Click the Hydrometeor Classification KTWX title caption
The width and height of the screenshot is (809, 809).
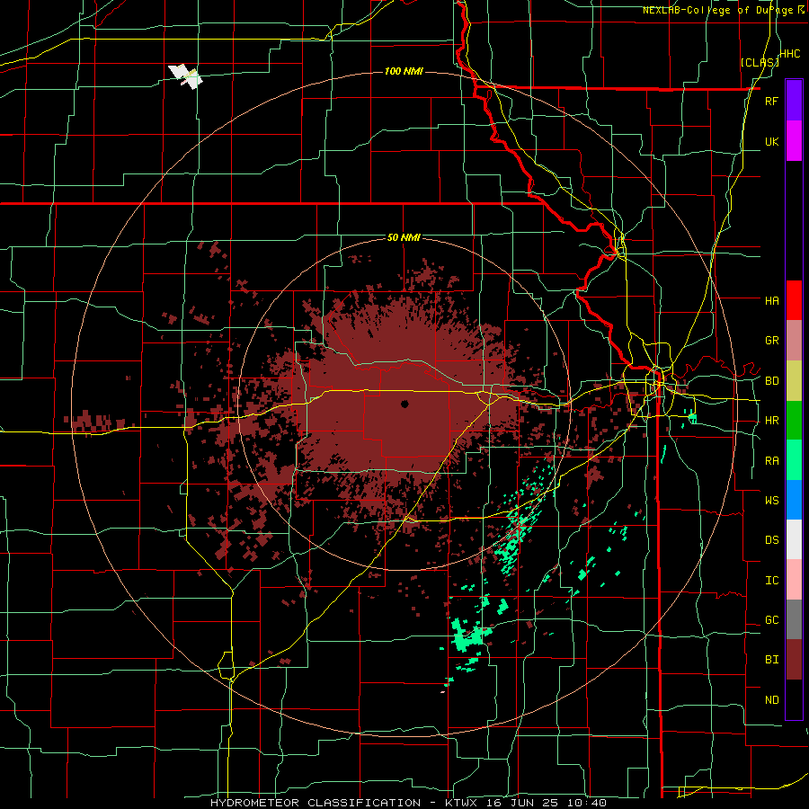[x=408, y=803]
